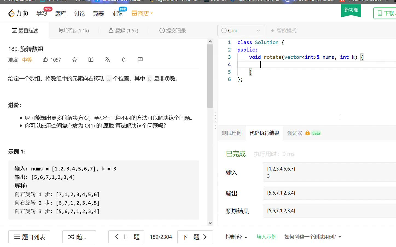This screenshot has height=247, width=396.
Task: Click the notification bell icon
Action: 124,59
